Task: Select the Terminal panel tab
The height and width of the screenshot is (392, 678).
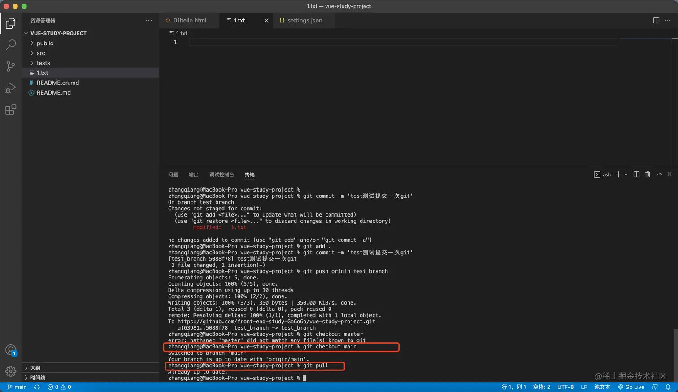Action: pyautogui.click(x=250, y=174)
